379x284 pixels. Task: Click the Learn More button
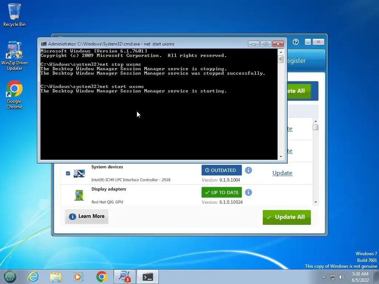tap(87, 216)
